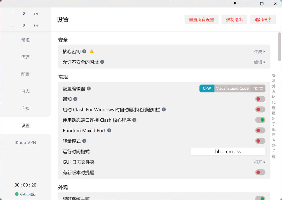Enable the 有新版本时提醒 update reminder toggle
The height and width of the screenshot is (200, 282).
pos(260,172)
